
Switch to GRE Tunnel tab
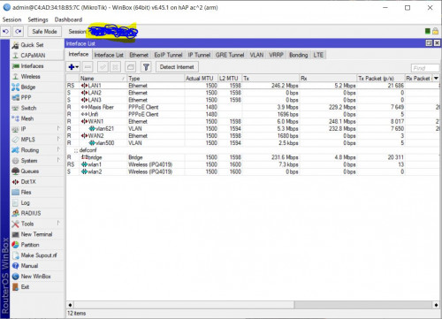[230, 55]
